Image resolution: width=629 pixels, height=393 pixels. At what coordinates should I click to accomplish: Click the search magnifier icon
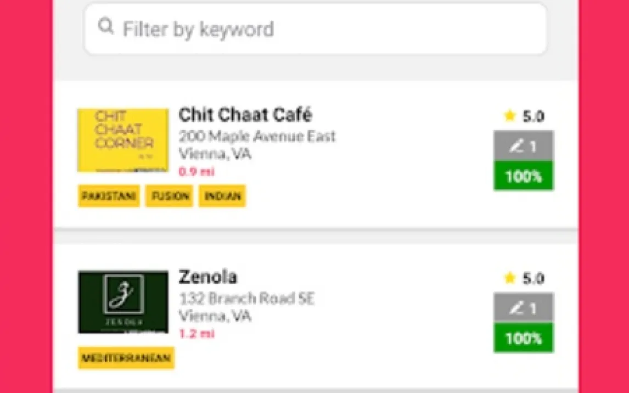(105, 26)
